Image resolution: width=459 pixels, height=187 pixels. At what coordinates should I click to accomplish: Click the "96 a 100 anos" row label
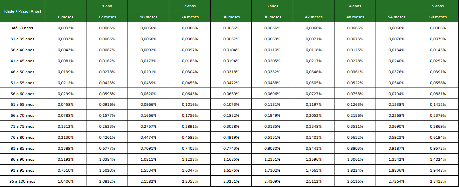pos(22,181)
